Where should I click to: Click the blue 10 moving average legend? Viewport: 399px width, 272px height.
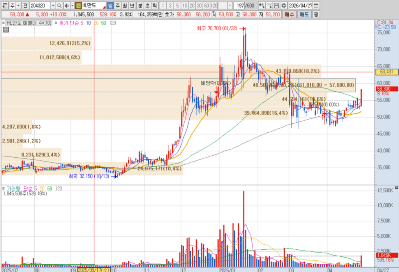point(88,23)
